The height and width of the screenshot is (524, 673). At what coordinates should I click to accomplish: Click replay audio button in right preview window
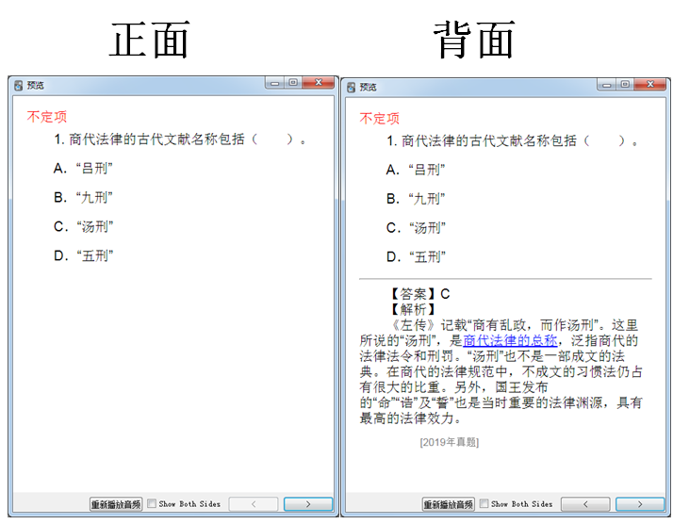[x=448, y=504]
